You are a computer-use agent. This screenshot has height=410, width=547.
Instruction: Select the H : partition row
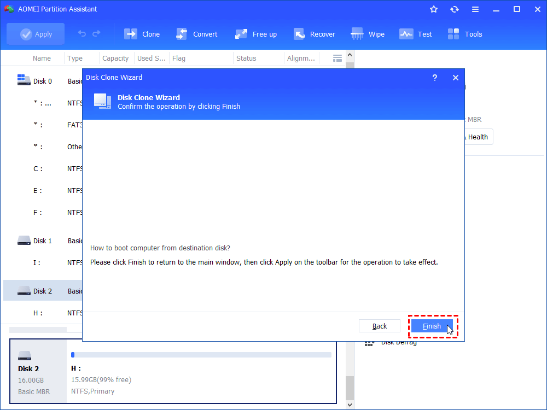(43, 313)
